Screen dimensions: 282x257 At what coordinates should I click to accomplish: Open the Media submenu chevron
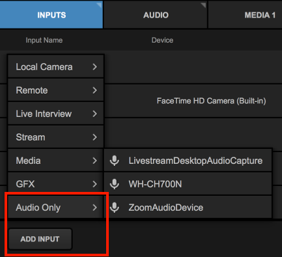94,161
